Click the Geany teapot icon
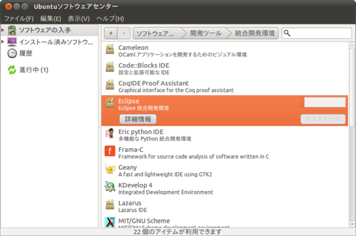Viewport: 356px width, 236px height. (110, 169)
